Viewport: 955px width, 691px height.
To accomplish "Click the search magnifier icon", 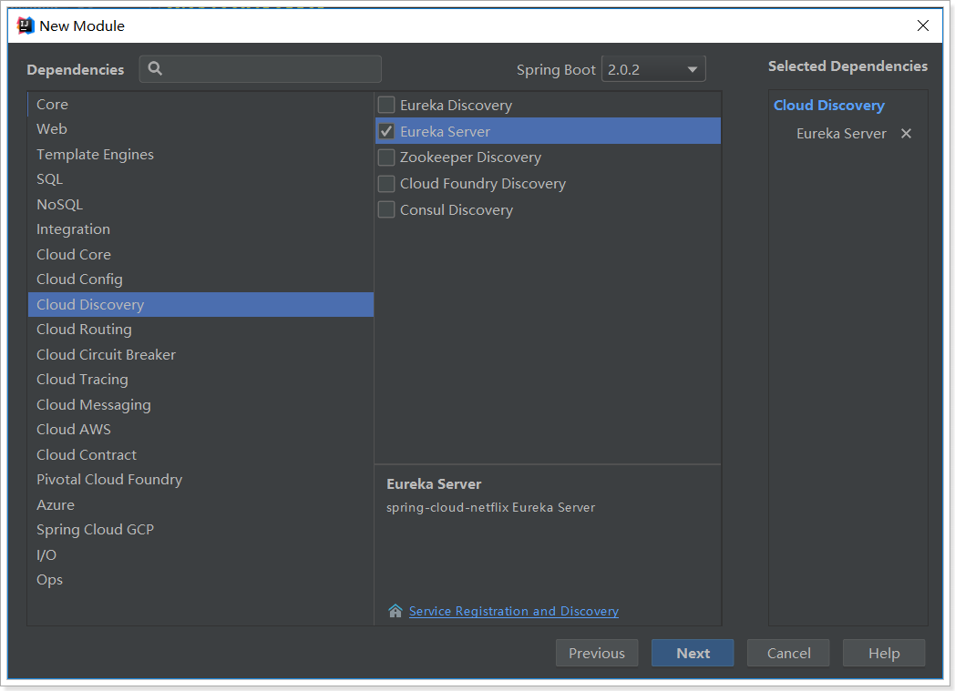I will (x=155, y=68).
